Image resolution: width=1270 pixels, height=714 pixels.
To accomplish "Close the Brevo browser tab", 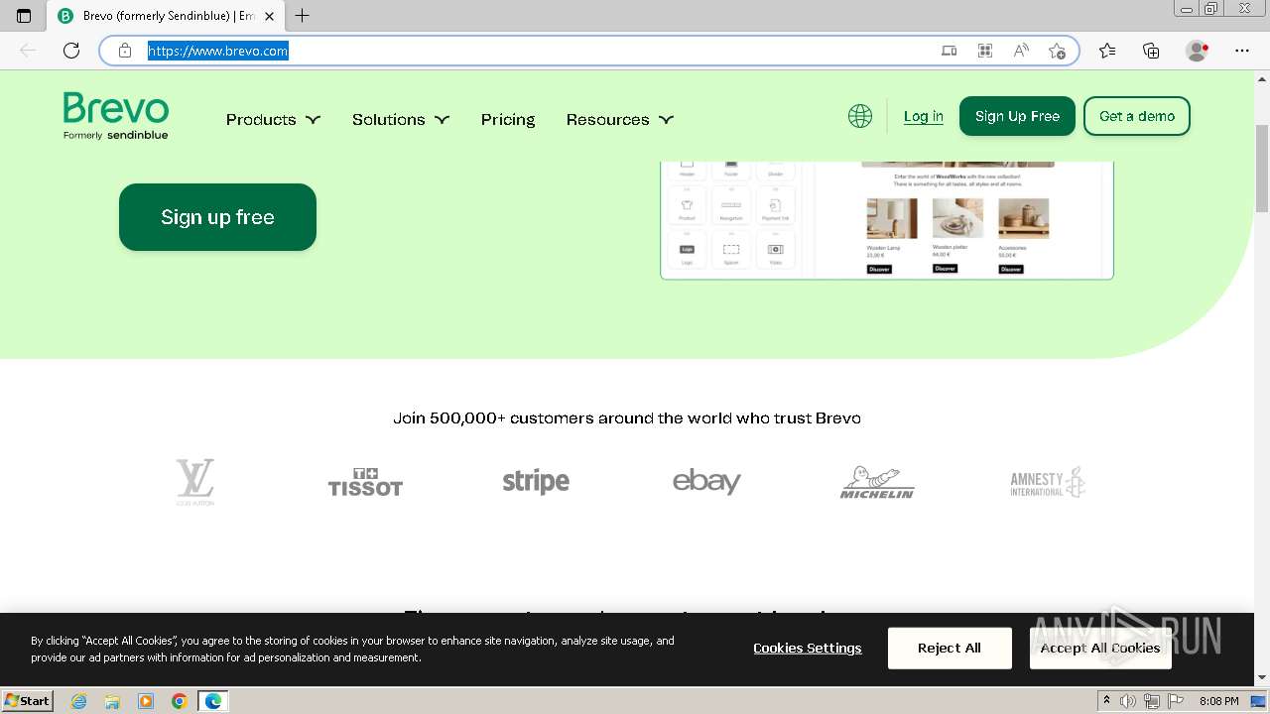I will pos(269,16).
